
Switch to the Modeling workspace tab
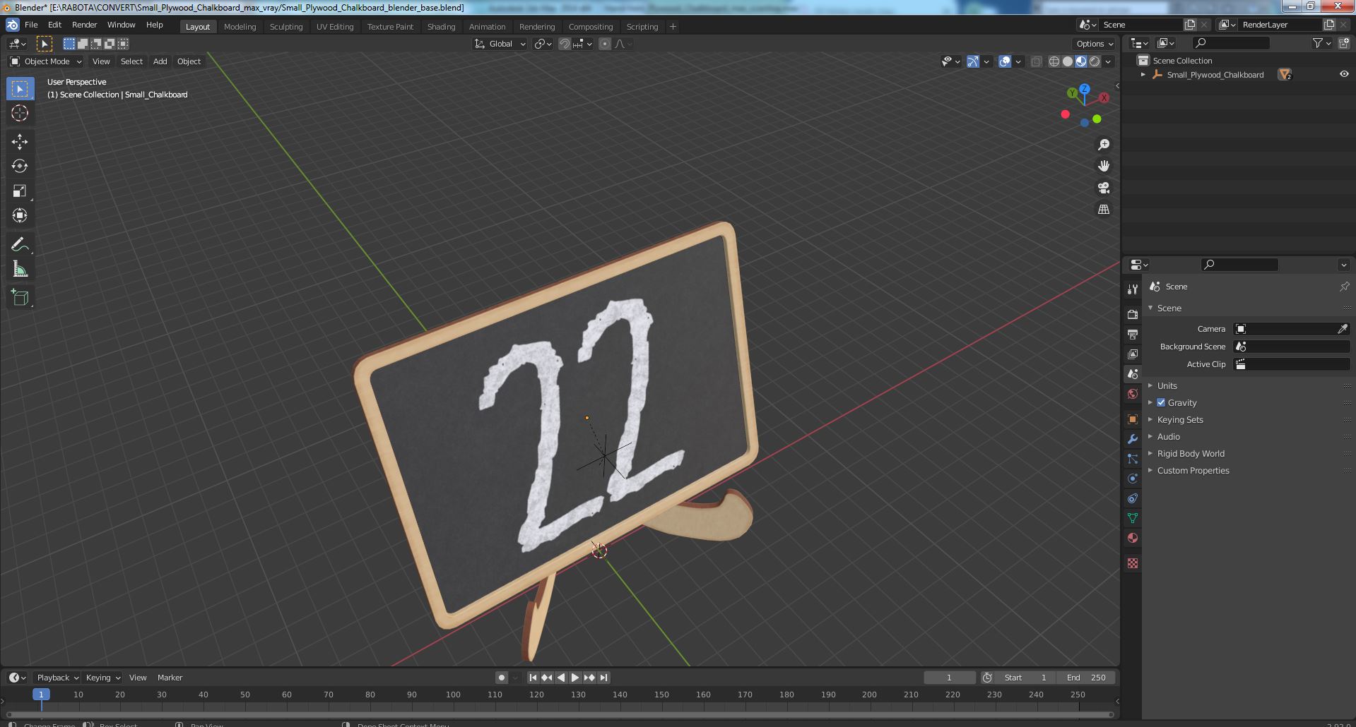pyautogui.click(x=240, y=27)
